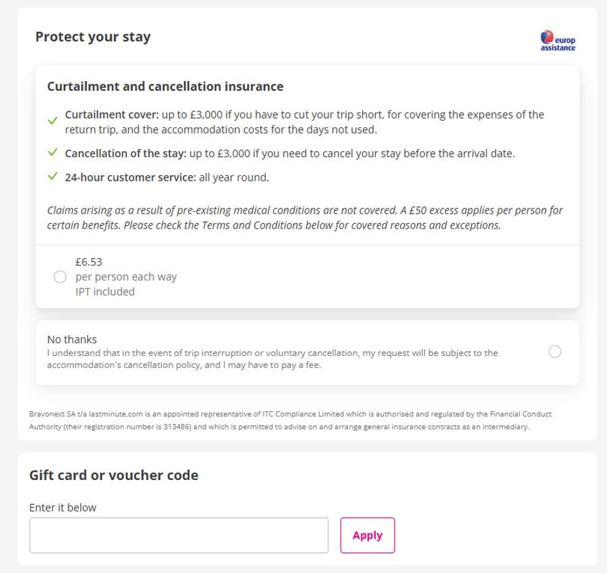Viewport: 607px width, 573px height.
Task: Click the "Protect your stay" heading
Action: (x=93, y=36)
